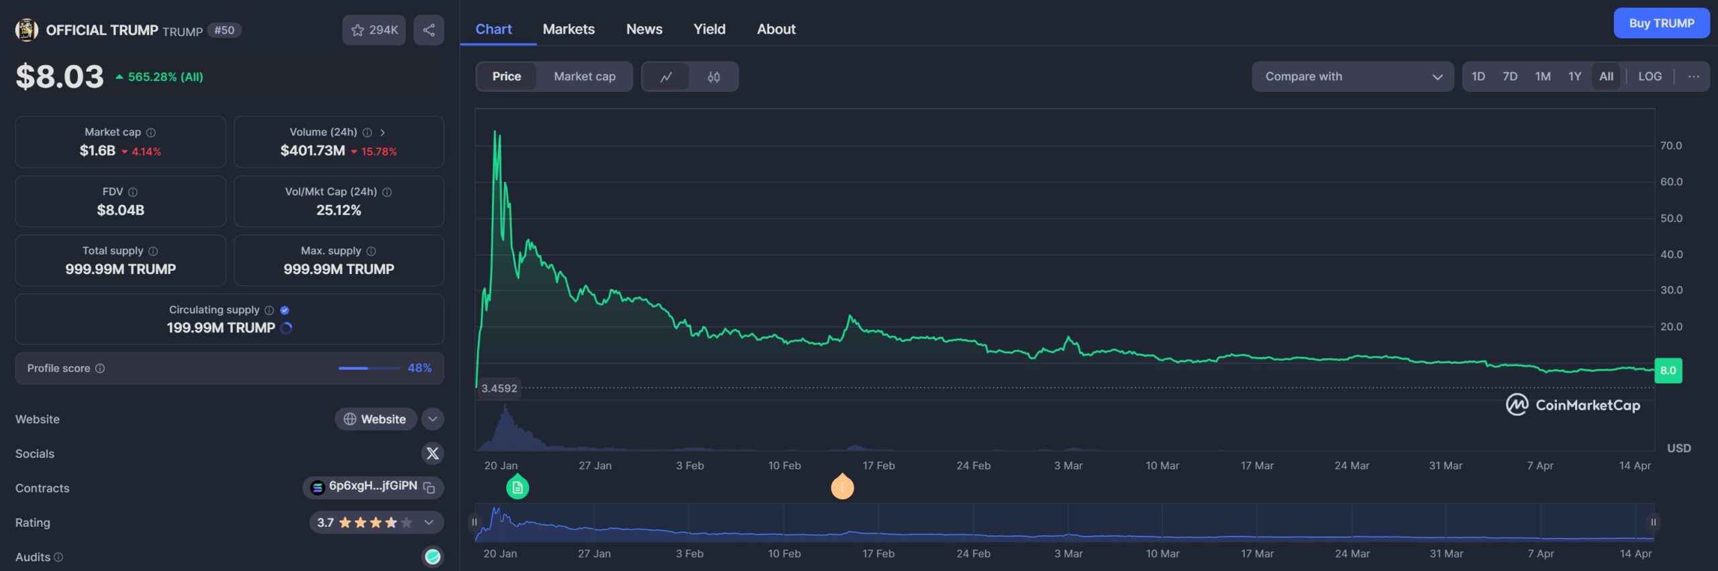Screen dimensions: 1718x571
Task: Click the 6p6xgH...jfGiPN contract address
Action: coord(373,487)
